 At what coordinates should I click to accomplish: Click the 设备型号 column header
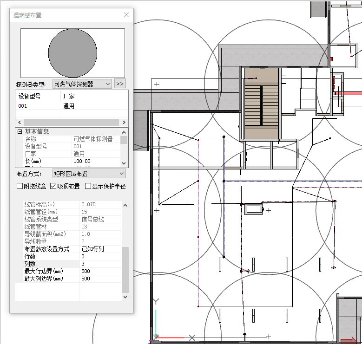(30, 96)
